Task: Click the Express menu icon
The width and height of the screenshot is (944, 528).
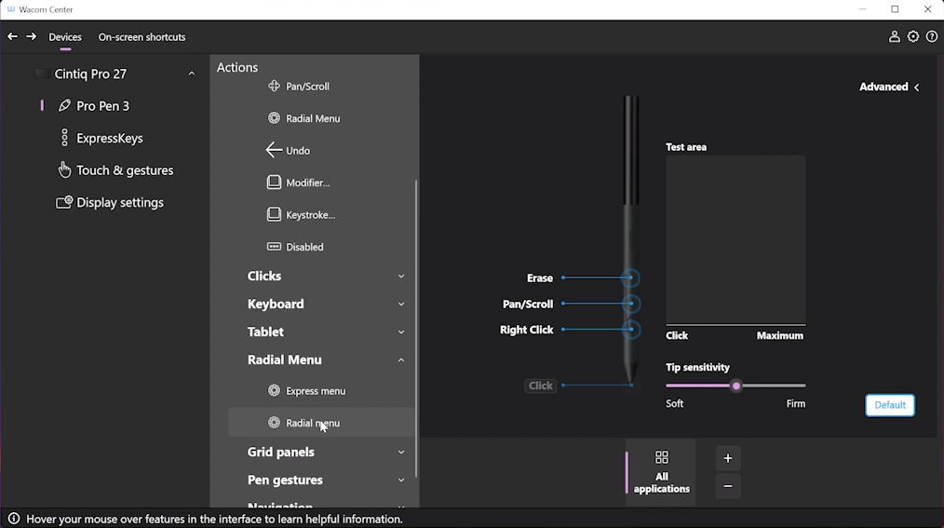Action: pos(274,391)
